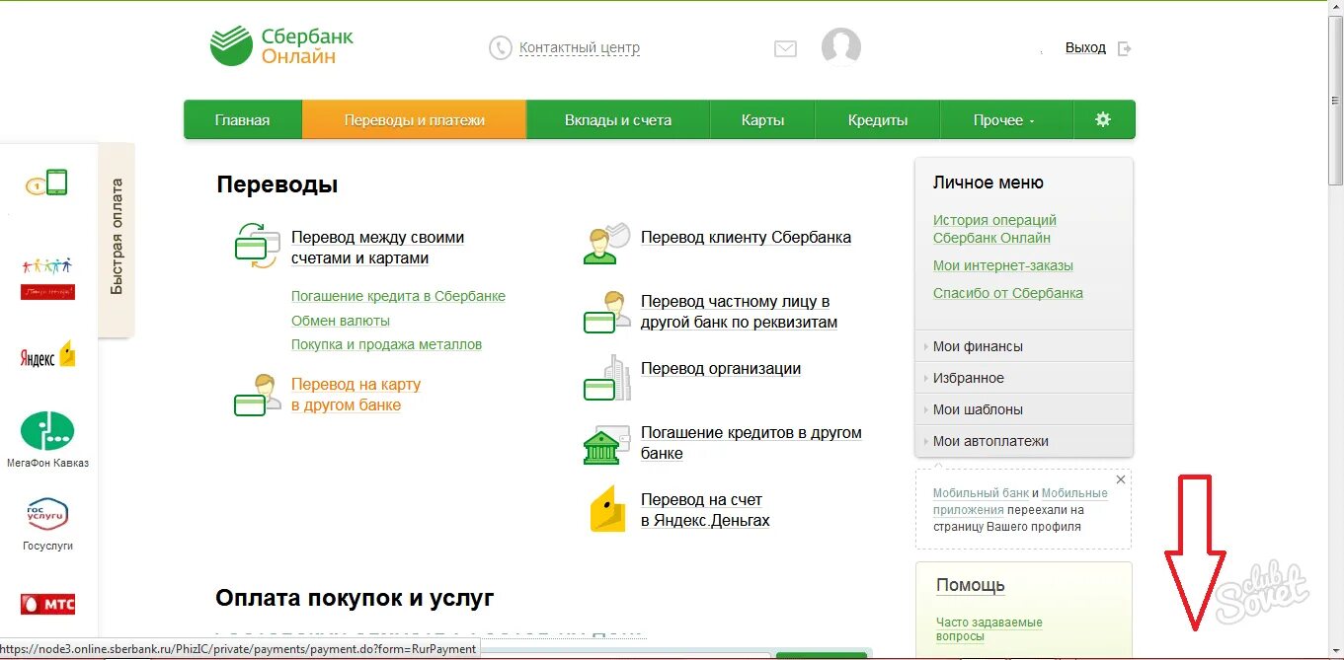Click the МТС icon in sidebar
This screenshot has height=660, width=1344.
coord(47,604)
